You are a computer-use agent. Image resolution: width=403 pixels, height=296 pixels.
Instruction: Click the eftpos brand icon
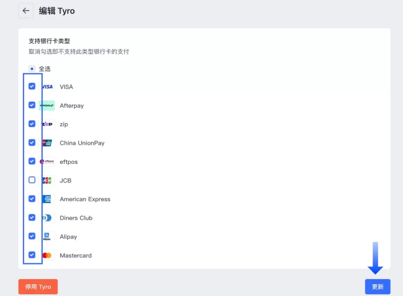click(x=47, y=161)
